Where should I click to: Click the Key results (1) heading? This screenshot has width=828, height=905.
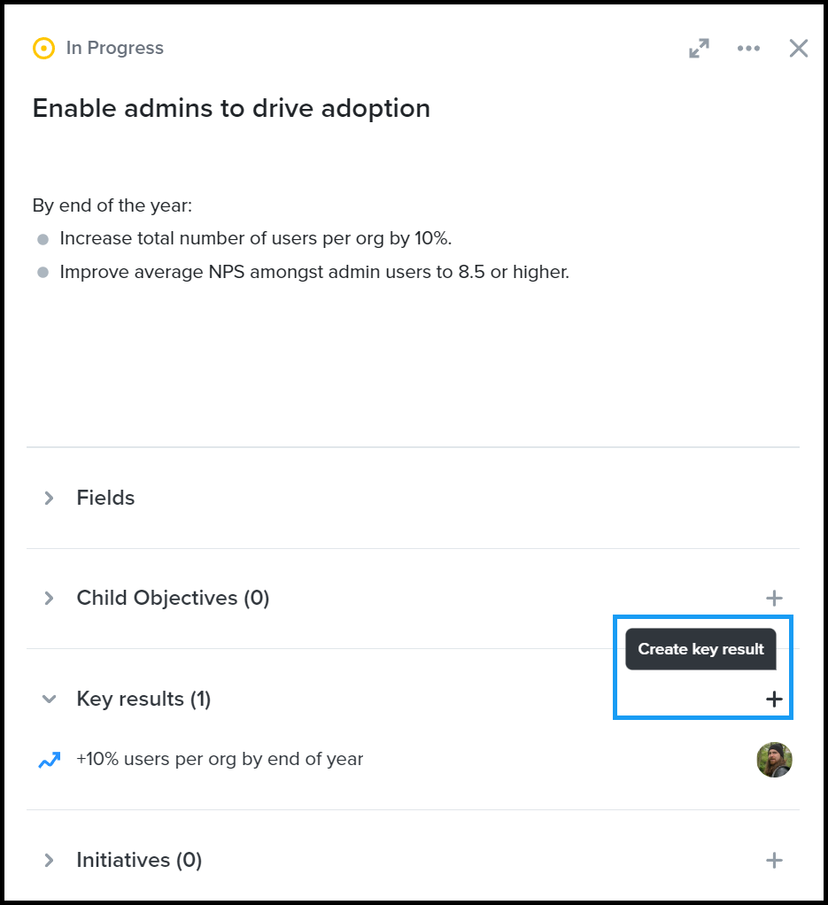click(143, 699)
